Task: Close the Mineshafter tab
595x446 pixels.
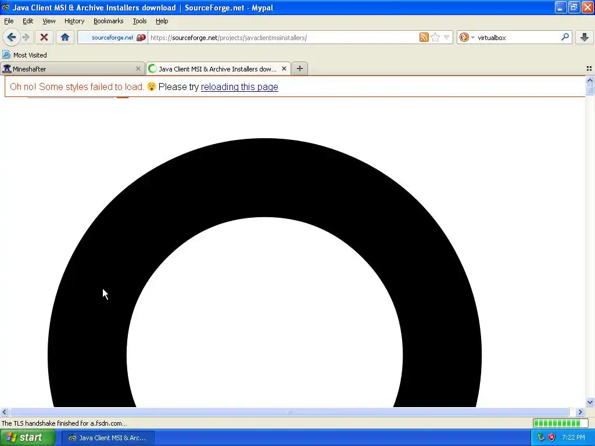Action: [x=138, y=69]
